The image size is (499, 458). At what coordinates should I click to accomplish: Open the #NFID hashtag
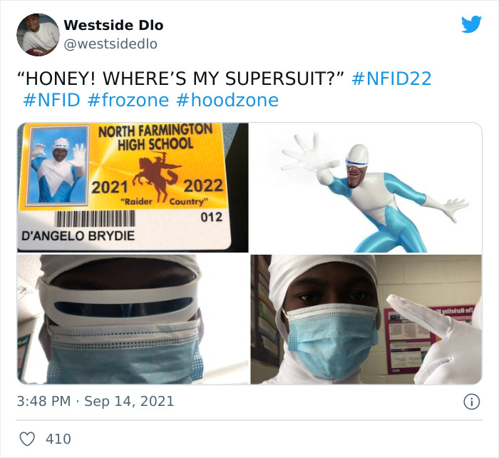coord(51,100)
